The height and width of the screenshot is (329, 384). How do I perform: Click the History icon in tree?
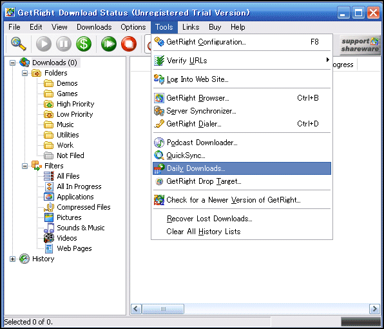[24, 259]
